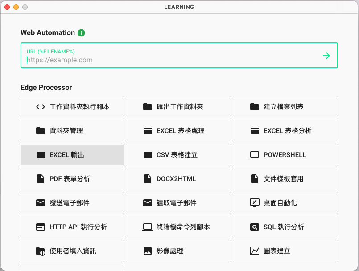
Task: Select 終端機命令列腳本 button
Action: tap(179, 227)
